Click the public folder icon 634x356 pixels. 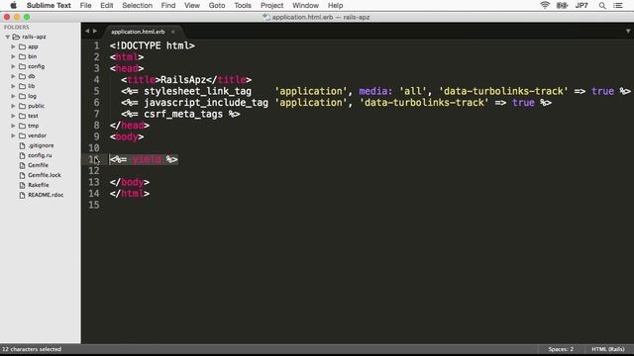point(22,106)
